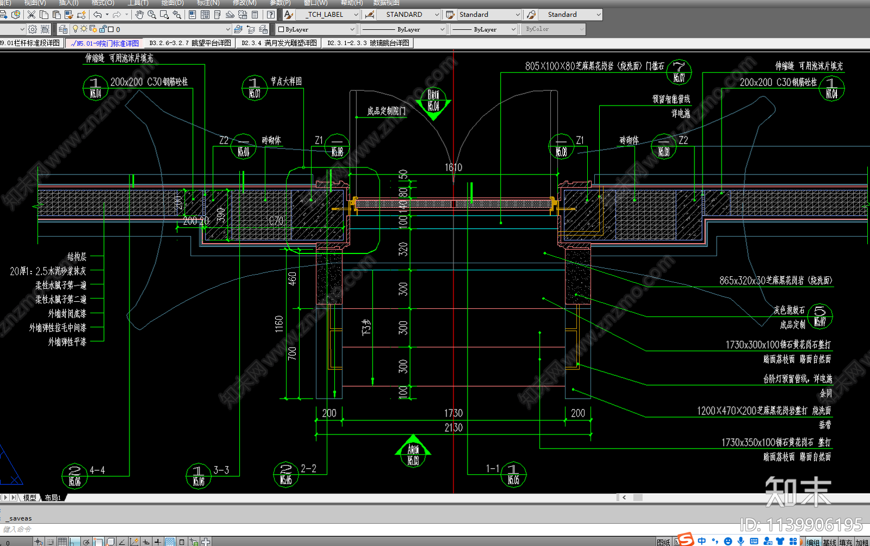Click the Make Object's Layer Current icon
This screenshot has height=546, width=870.
238,29
